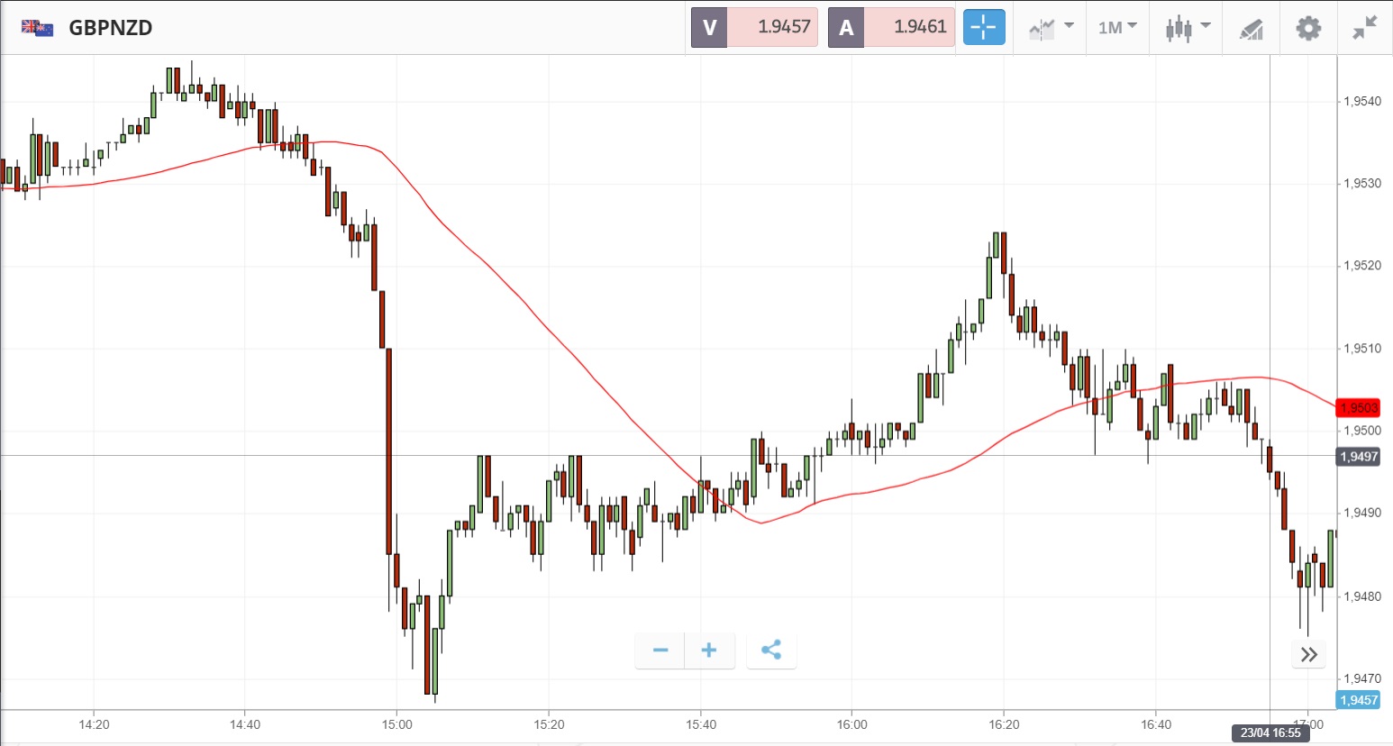
Task: Click the 15:00 label on time axis
Action: 396,724
